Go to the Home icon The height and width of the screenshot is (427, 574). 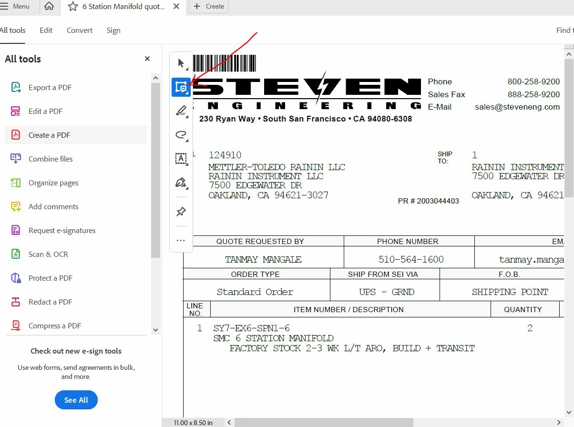coord(49,7)
